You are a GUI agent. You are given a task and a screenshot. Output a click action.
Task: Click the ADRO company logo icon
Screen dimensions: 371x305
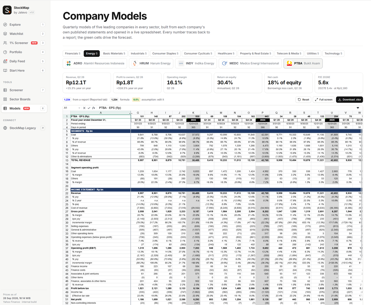pyautogui.click(x=69, y=63)
